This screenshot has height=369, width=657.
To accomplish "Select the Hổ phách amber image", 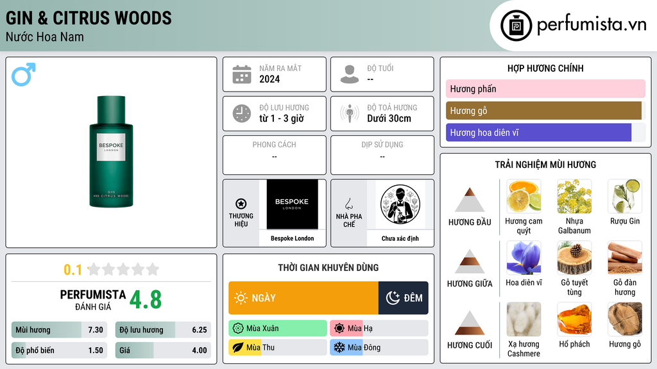I will click(574, 320).
